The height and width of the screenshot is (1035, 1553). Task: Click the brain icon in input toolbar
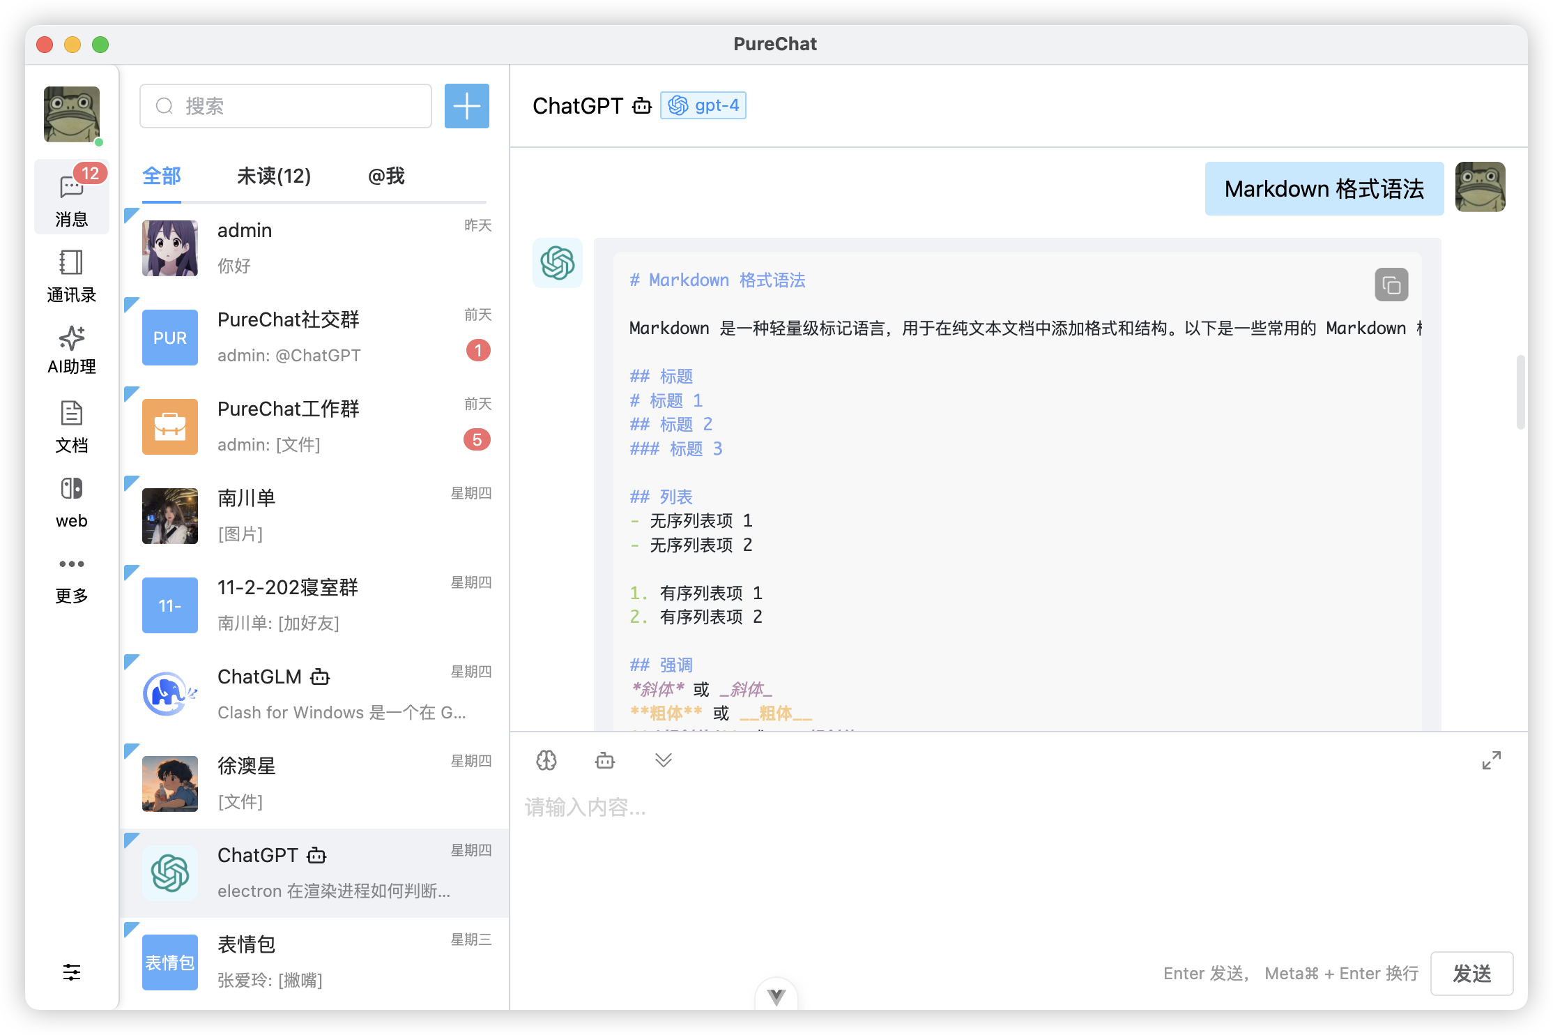point(546,760)
